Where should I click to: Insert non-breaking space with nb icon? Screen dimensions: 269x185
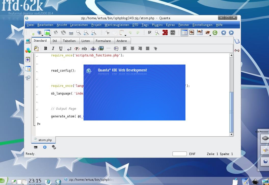(x=84, y=49)
